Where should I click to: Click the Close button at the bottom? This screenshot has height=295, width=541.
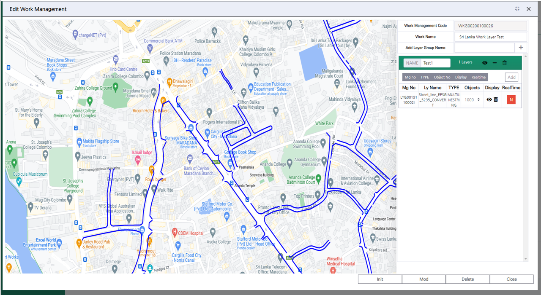click(x=512, y=279)
